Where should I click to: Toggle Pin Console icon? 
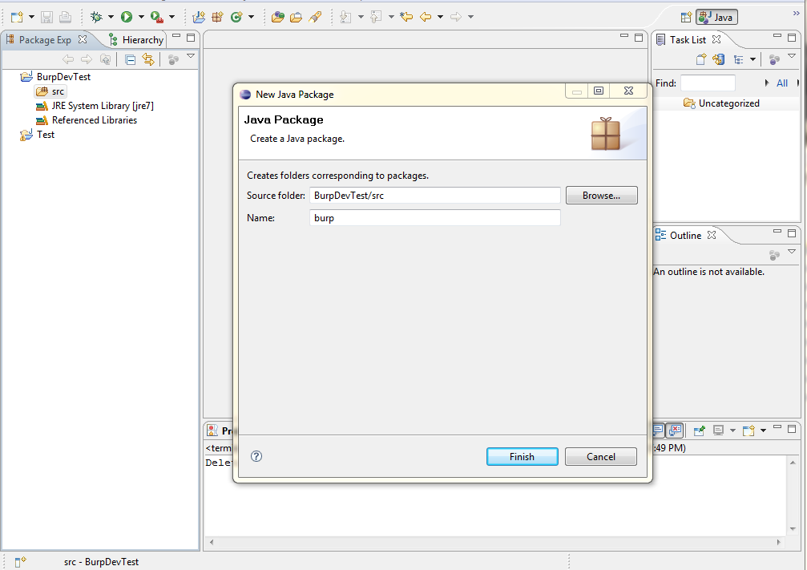point(700,431)
